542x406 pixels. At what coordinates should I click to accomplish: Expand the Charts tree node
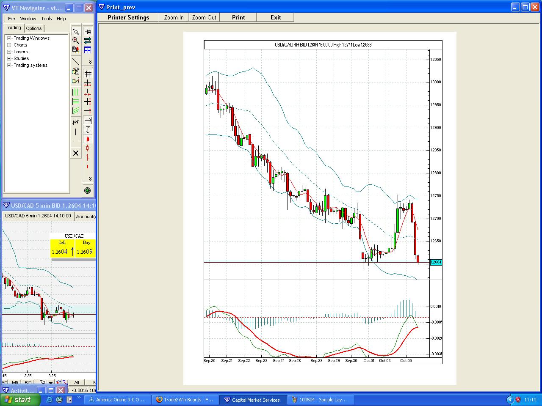[x=9, y=45]
